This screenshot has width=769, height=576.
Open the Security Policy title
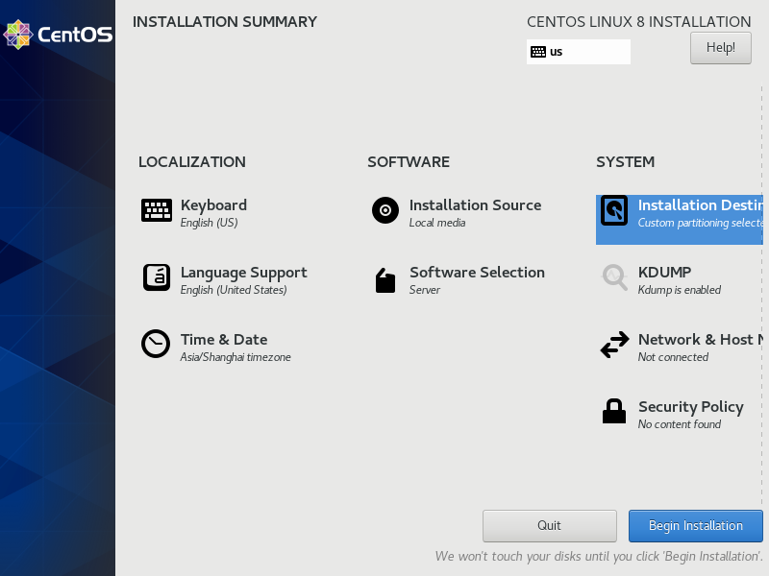click(x=691, y=407)
